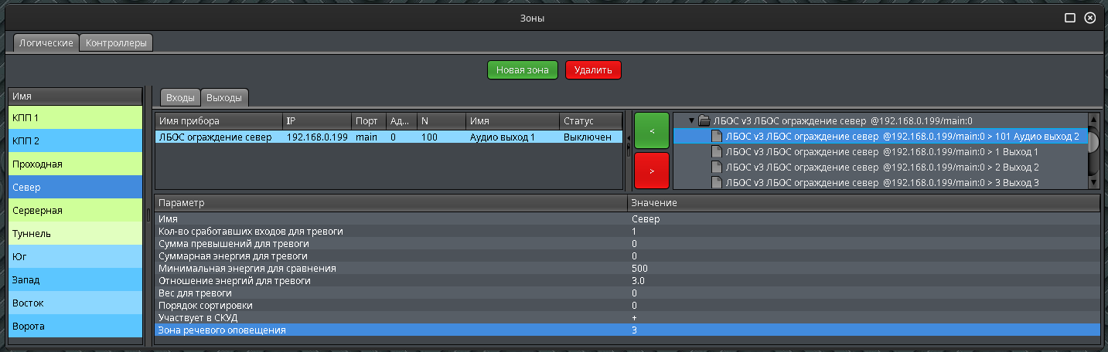
Task: Open the Входы tab
Action: (x=180, y=97)
